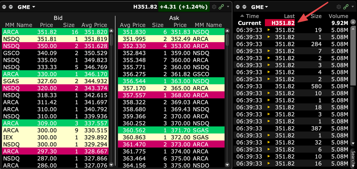
Task: Select NSDQ bid row at 333.33
Action: [x=55, y=67]
